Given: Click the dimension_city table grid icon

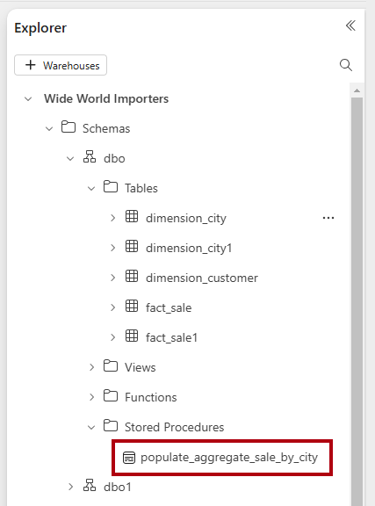Looking at the screenshot, I should click(132, 216).
